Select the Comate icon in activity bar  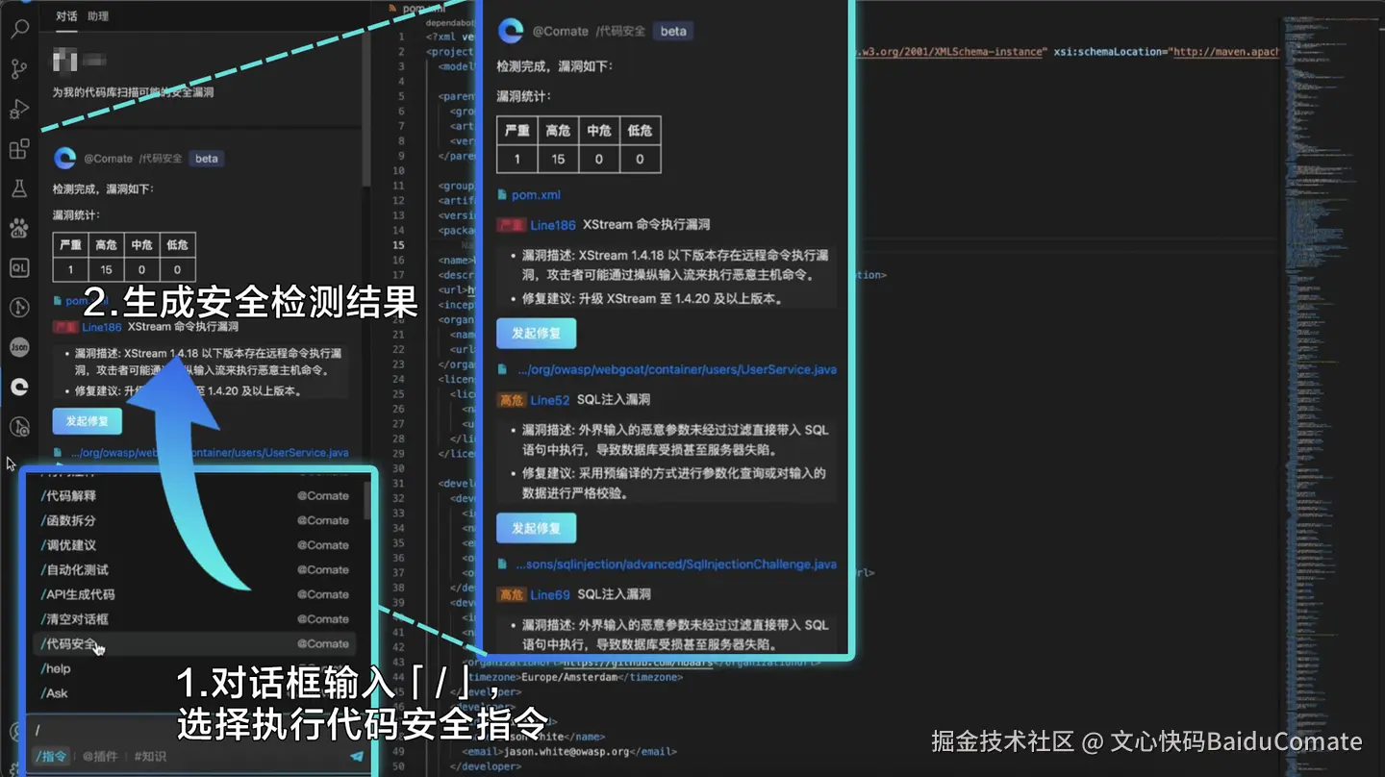(x=19, y=387)
